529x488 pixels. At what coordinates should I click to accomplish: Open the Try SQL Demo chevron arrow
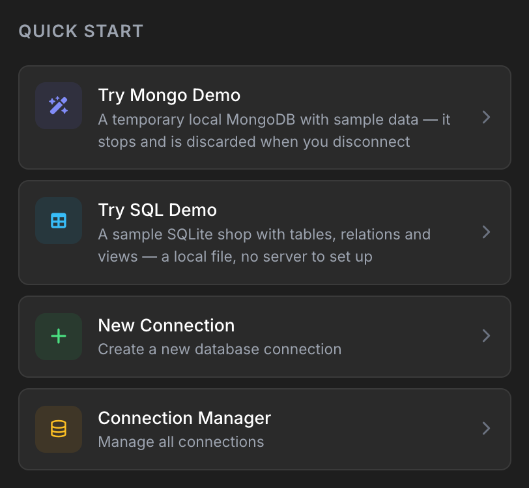[x=486, y=232]
